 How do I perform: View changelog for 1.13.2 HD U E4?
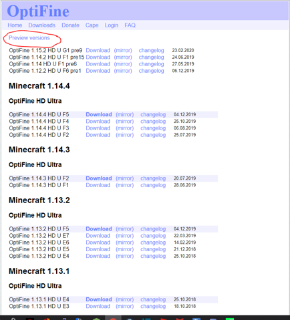[x=153, y=257]
